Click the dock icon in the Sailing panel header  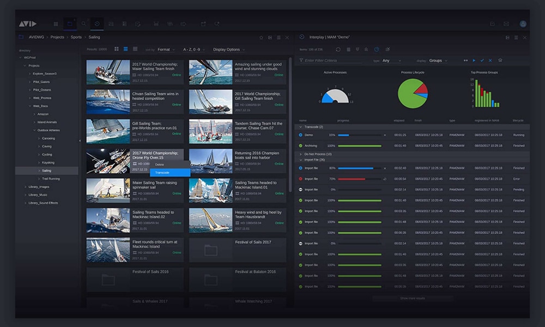pos(270,38)
